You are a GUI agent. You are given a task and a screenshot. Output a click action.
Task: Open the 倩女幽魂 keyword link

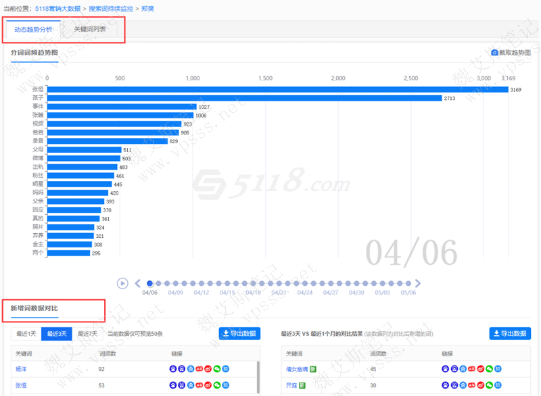click(297, 369)
